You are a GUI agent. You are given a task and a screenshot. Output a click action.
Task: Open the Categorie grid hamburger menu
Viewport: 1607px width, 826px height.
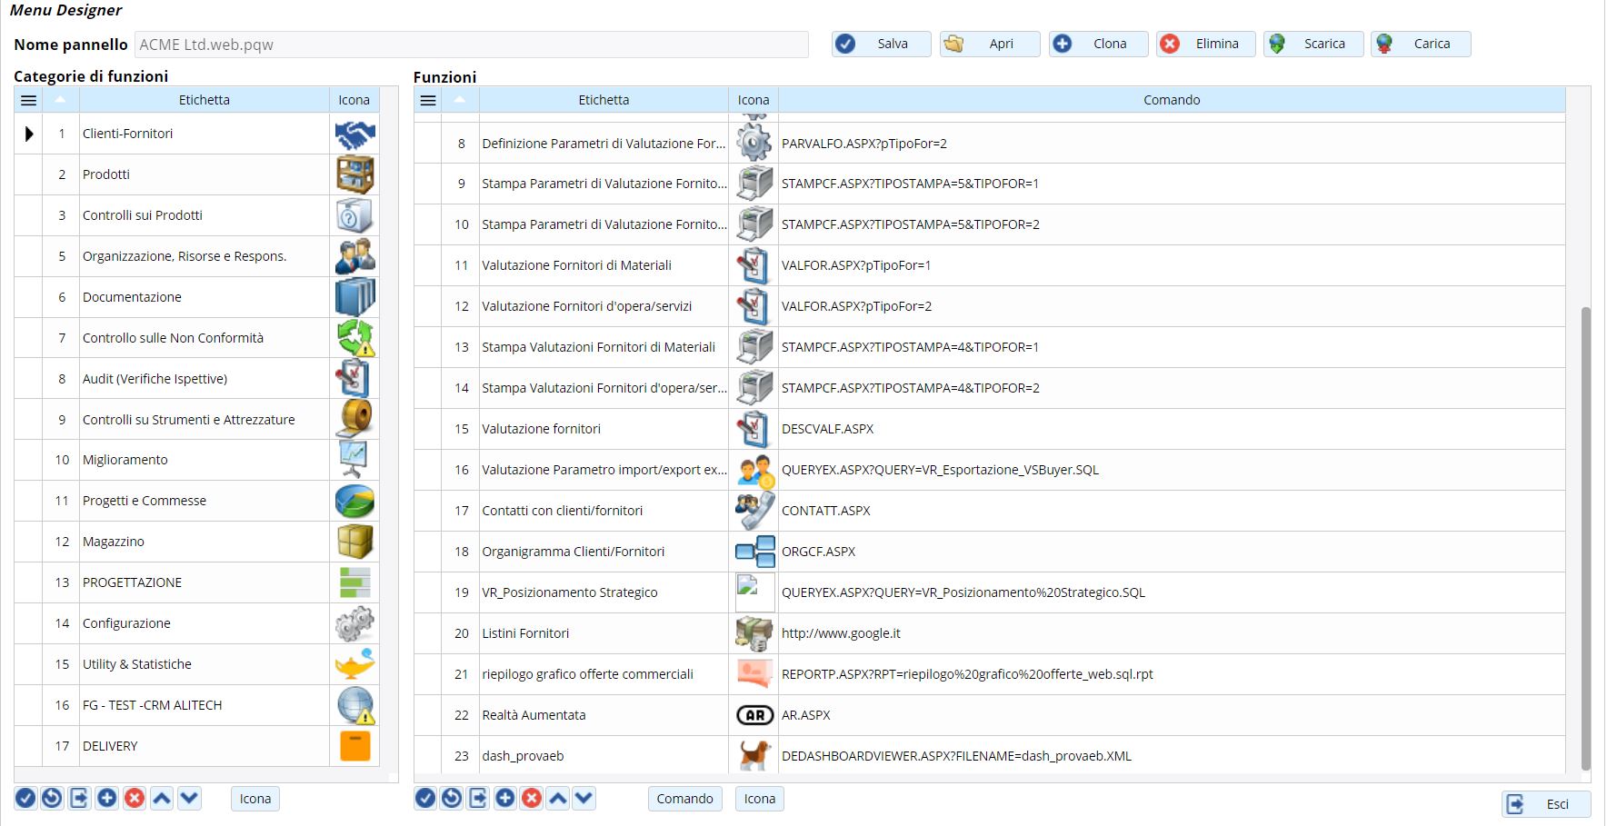click(x=28, y=100)
